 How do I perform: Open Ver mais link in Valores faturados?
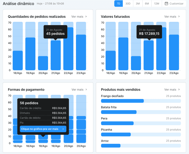170,17
